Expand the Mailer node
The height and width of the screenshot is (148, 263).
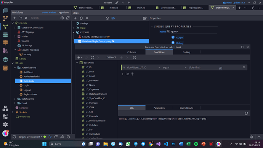click(14, 36)
